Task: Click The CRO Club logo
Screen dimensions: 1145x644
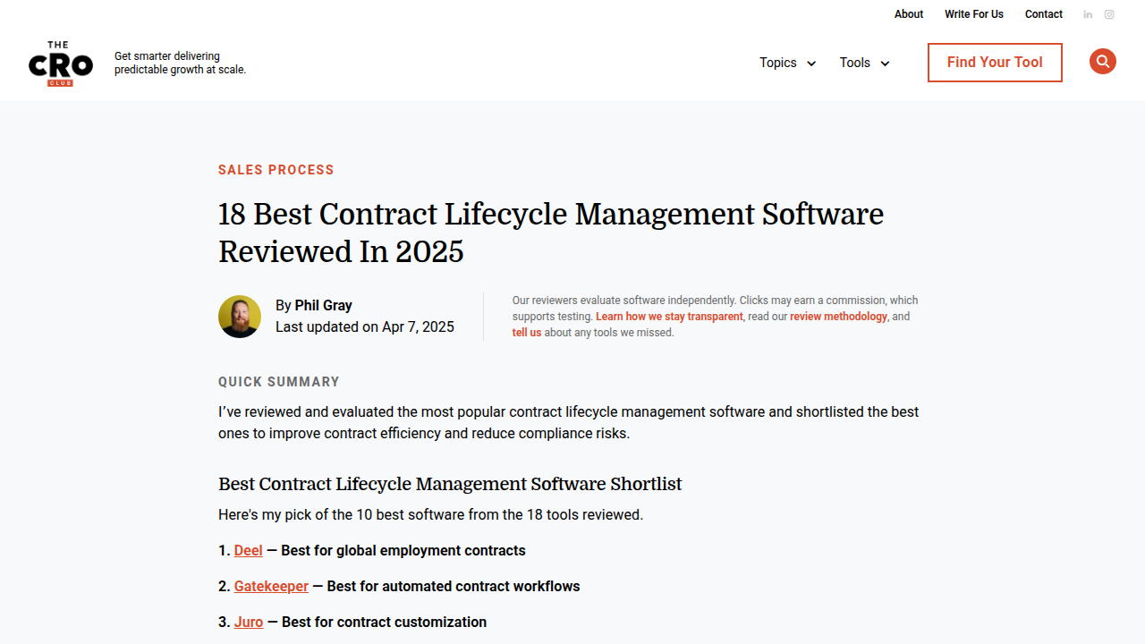Action: click(61, 63)
